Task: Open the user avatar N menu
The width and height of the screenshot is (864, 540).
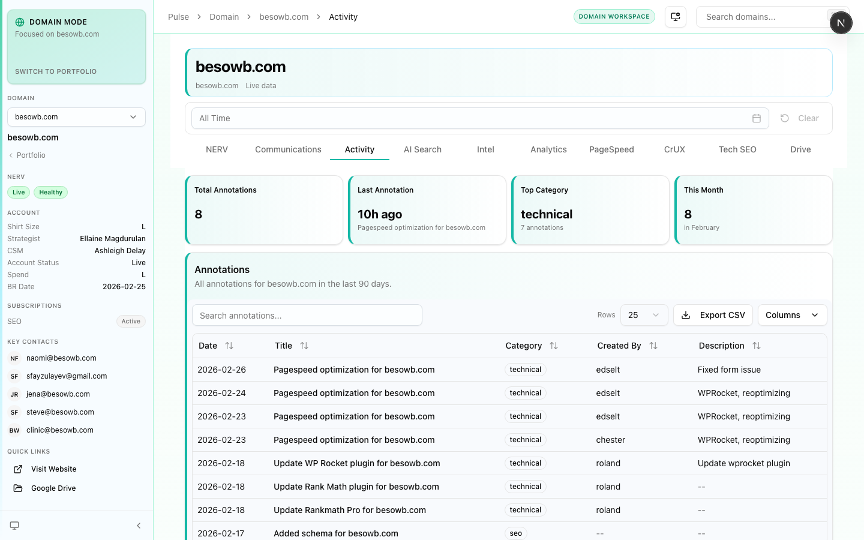Action: tap(841, 23)
